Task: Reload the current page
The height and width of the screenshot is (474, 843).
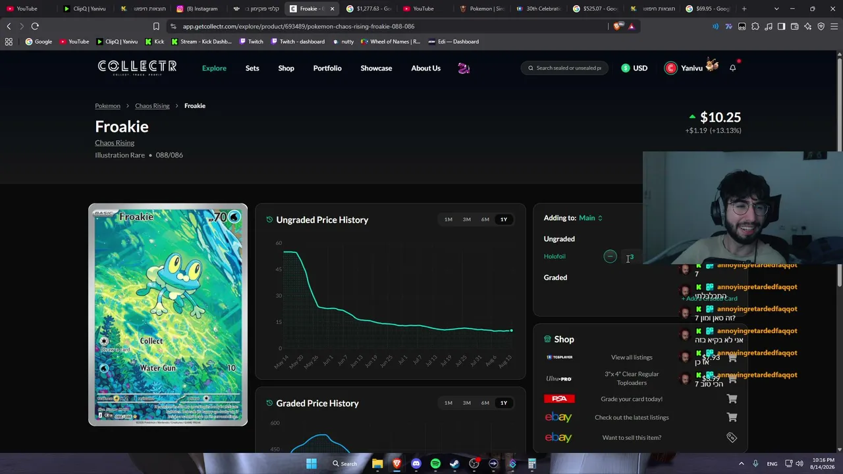Action: tap(35, 26)
